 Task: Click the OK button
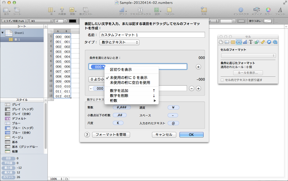click(x=191, y=135)
